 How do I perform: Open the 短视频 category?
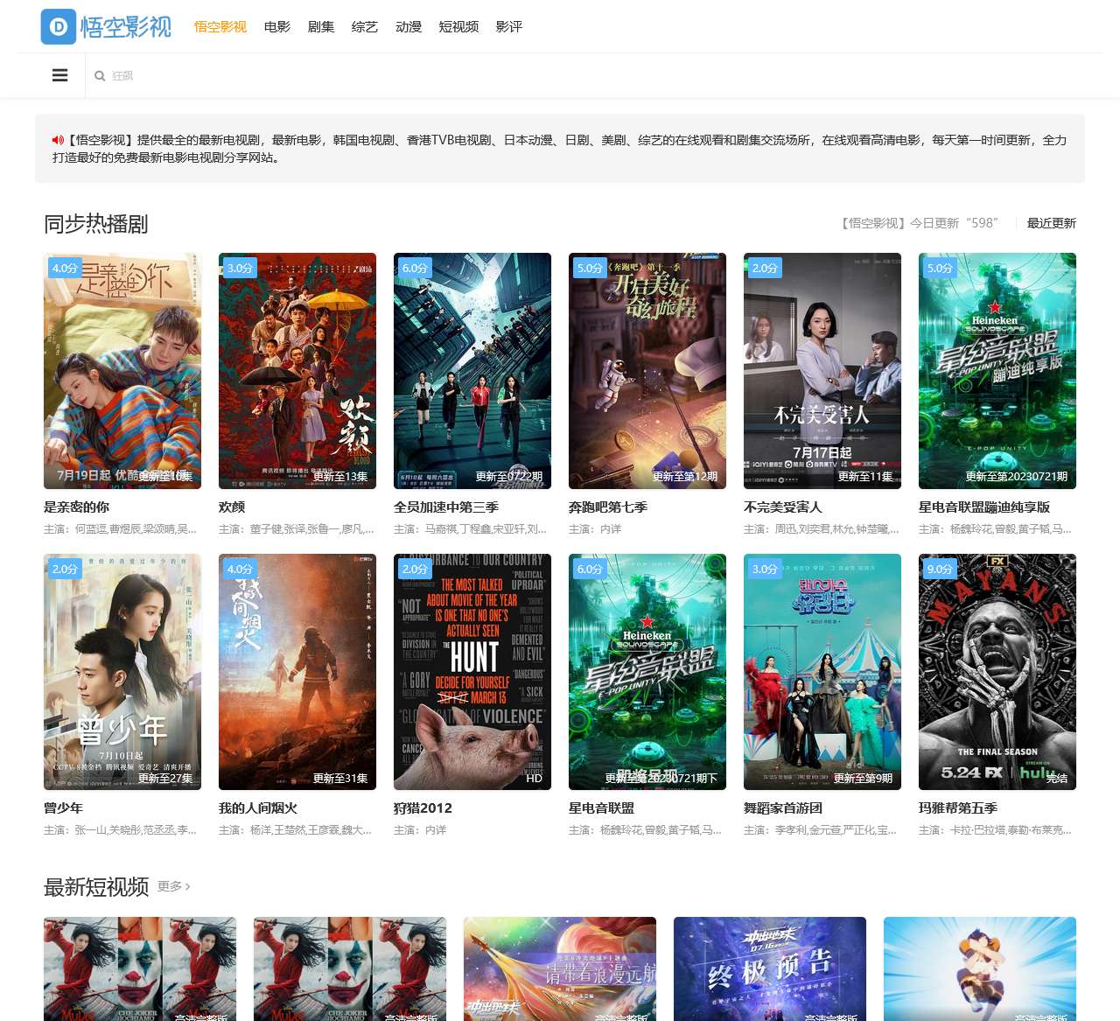click(x=458, y=27)
